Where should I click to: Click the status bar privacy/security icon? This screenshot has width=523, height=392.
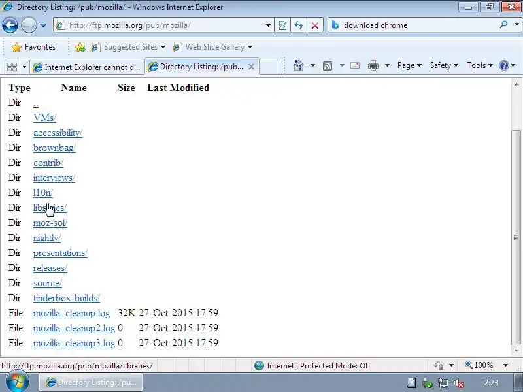pos(439,366)
